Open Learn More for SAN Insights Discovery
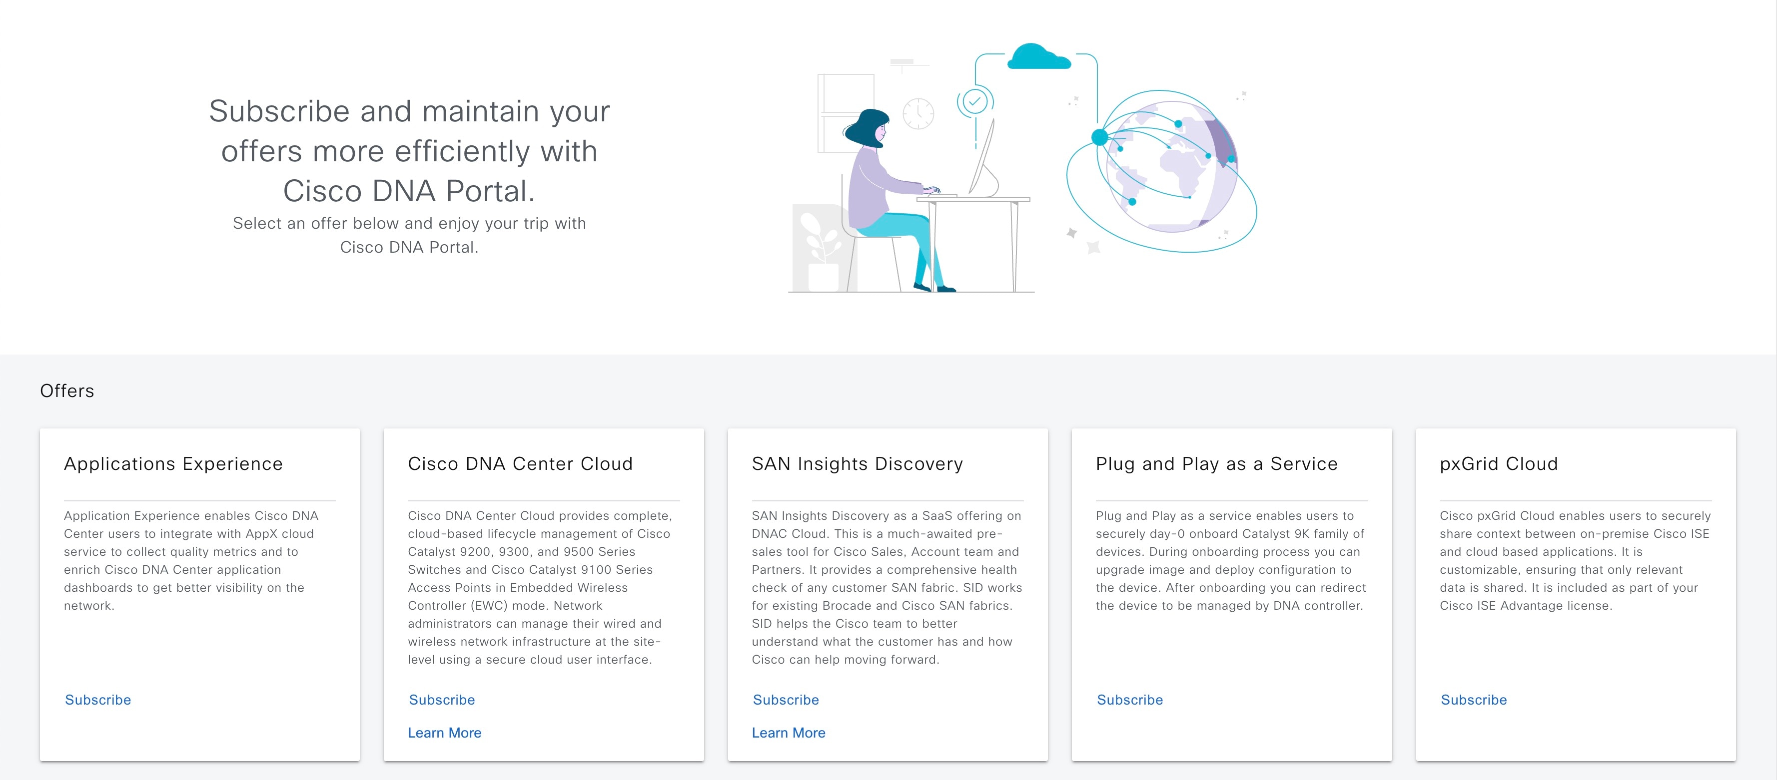The width and height of the screenshot is (1777, 780). tap(789, 733)
